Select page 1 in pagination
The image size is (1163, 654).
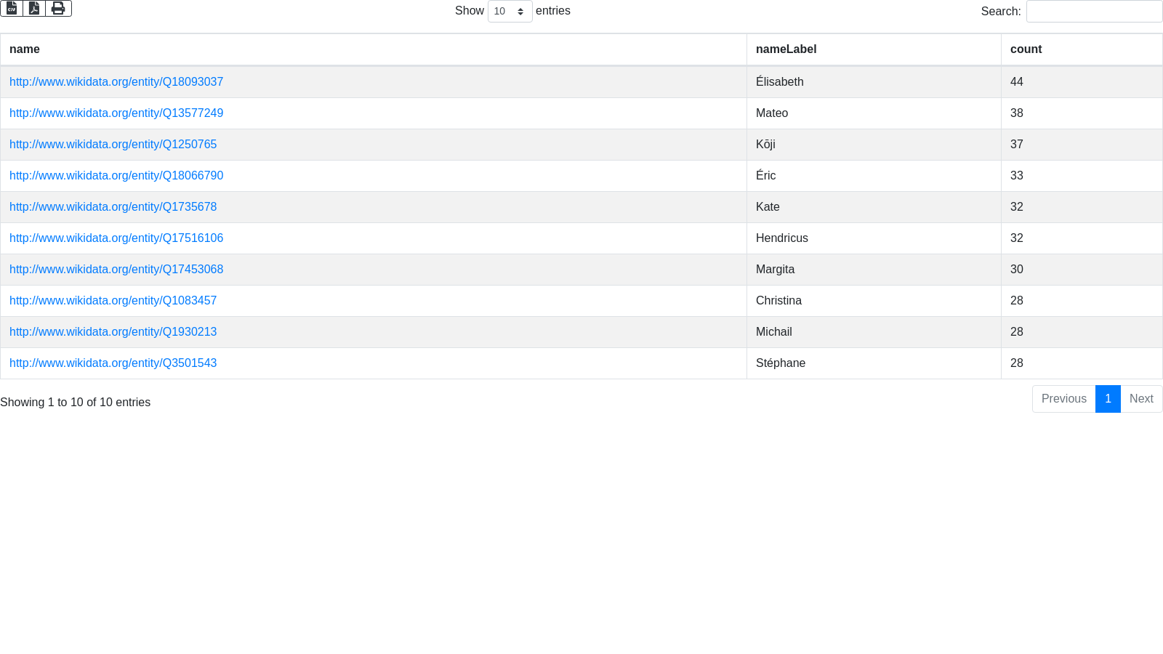1108,399
